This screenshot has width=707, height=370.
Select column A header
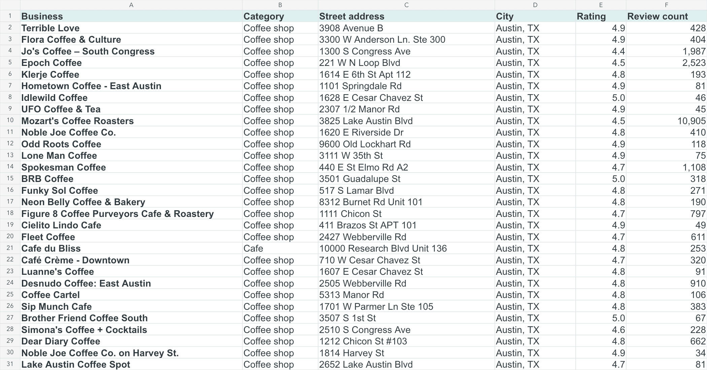coord(131,5)
